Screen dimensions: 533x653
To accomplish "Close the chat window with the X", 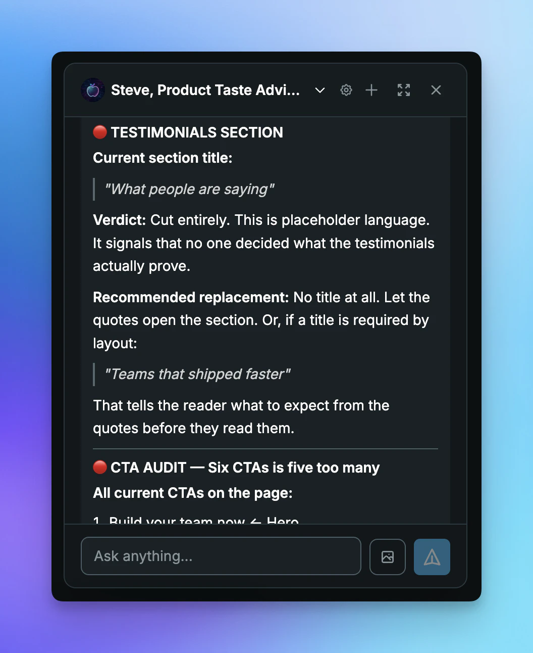I will (x=436, y=90).
